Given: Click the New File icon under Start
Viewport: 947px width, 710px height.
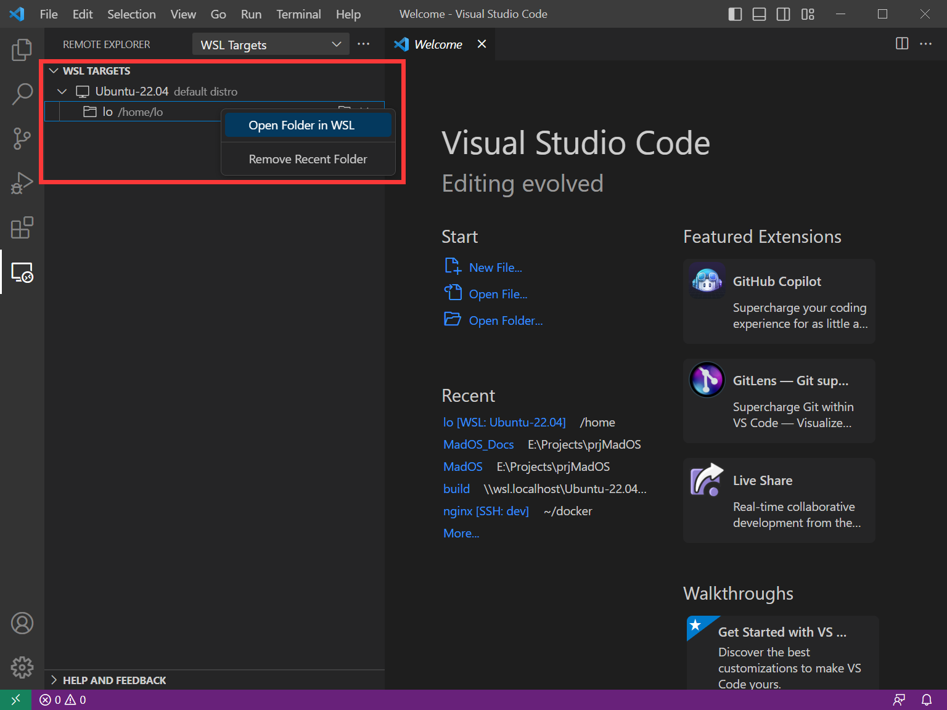Looking at the screenshot, I should pyautogui.click(x=453, y=266).
